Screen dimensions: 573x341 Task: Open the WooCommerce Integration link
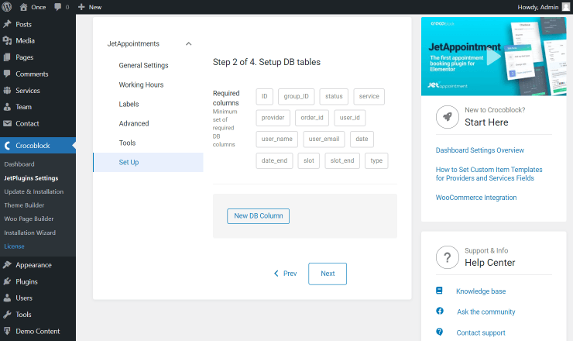pos(475,198)
